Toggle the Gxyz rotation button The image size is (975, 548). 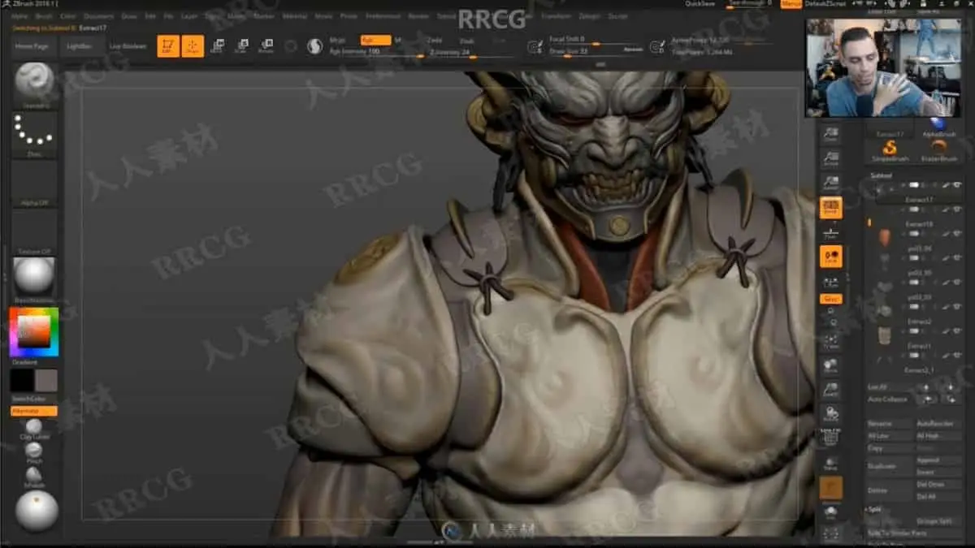(830, 299)
